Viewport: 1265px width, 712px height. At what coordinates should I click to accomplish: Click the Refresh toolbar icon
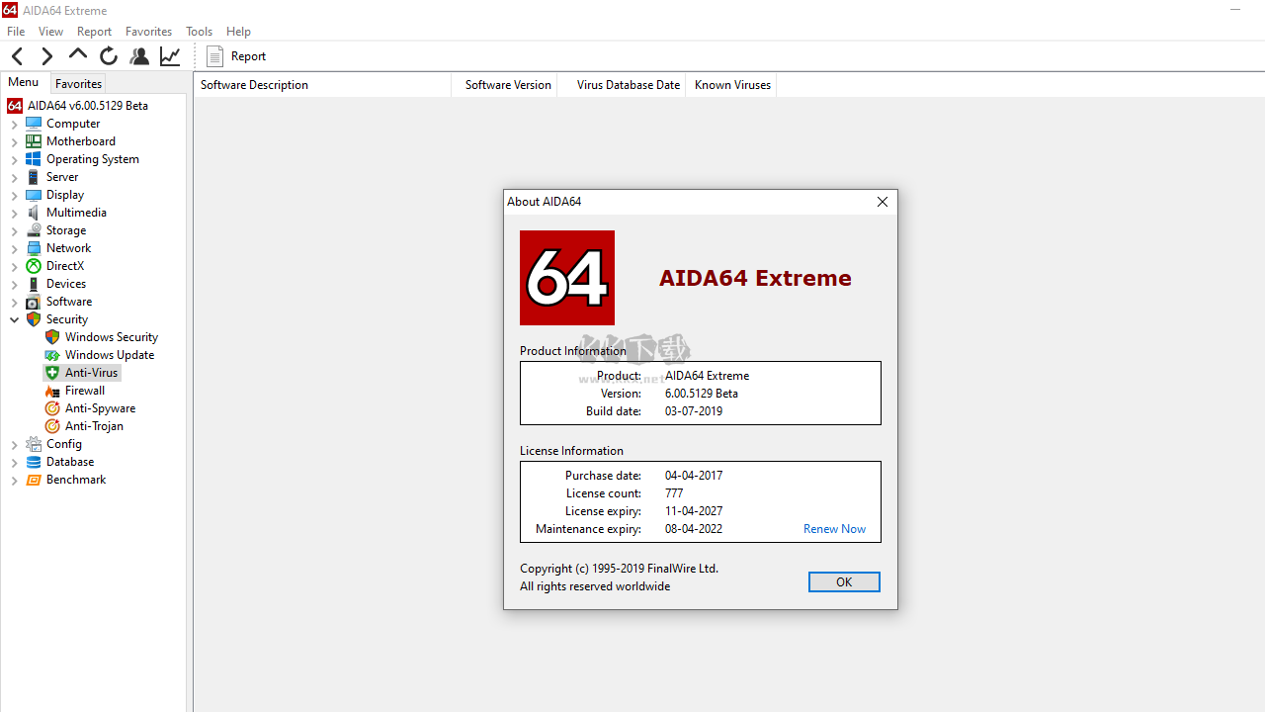click(109, 56)
